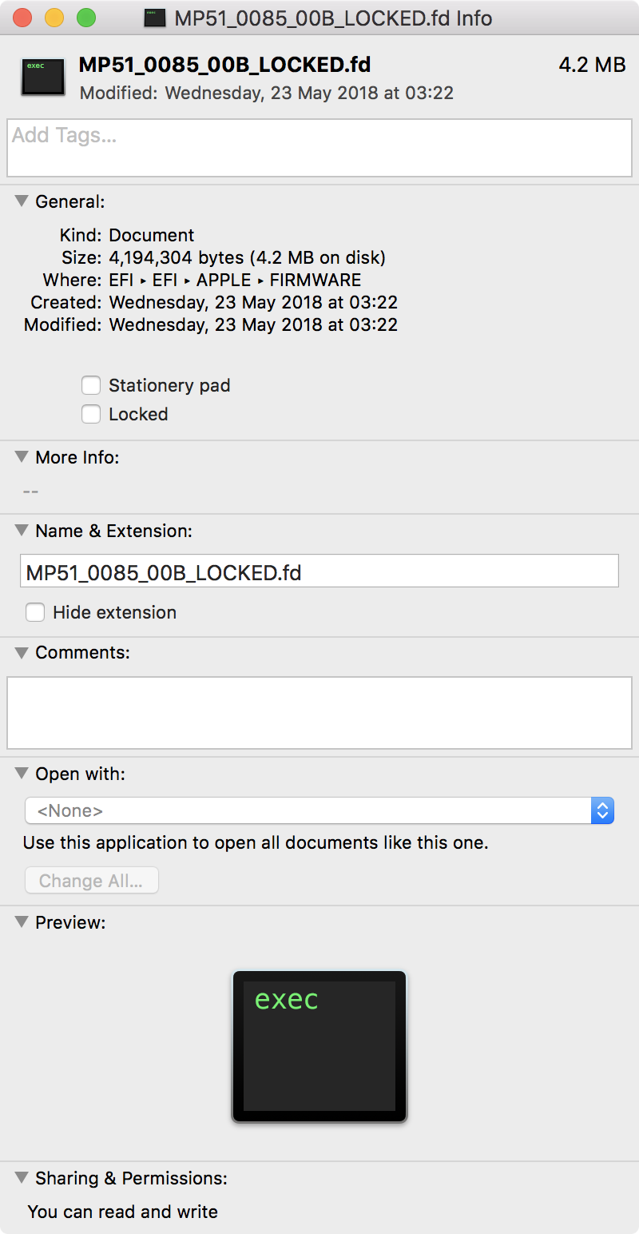Collapse the Comments section

point(22,652)
